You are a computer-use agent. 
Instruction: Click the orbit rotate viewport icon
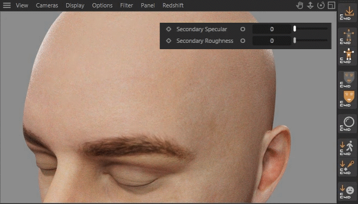click(321, 5)
